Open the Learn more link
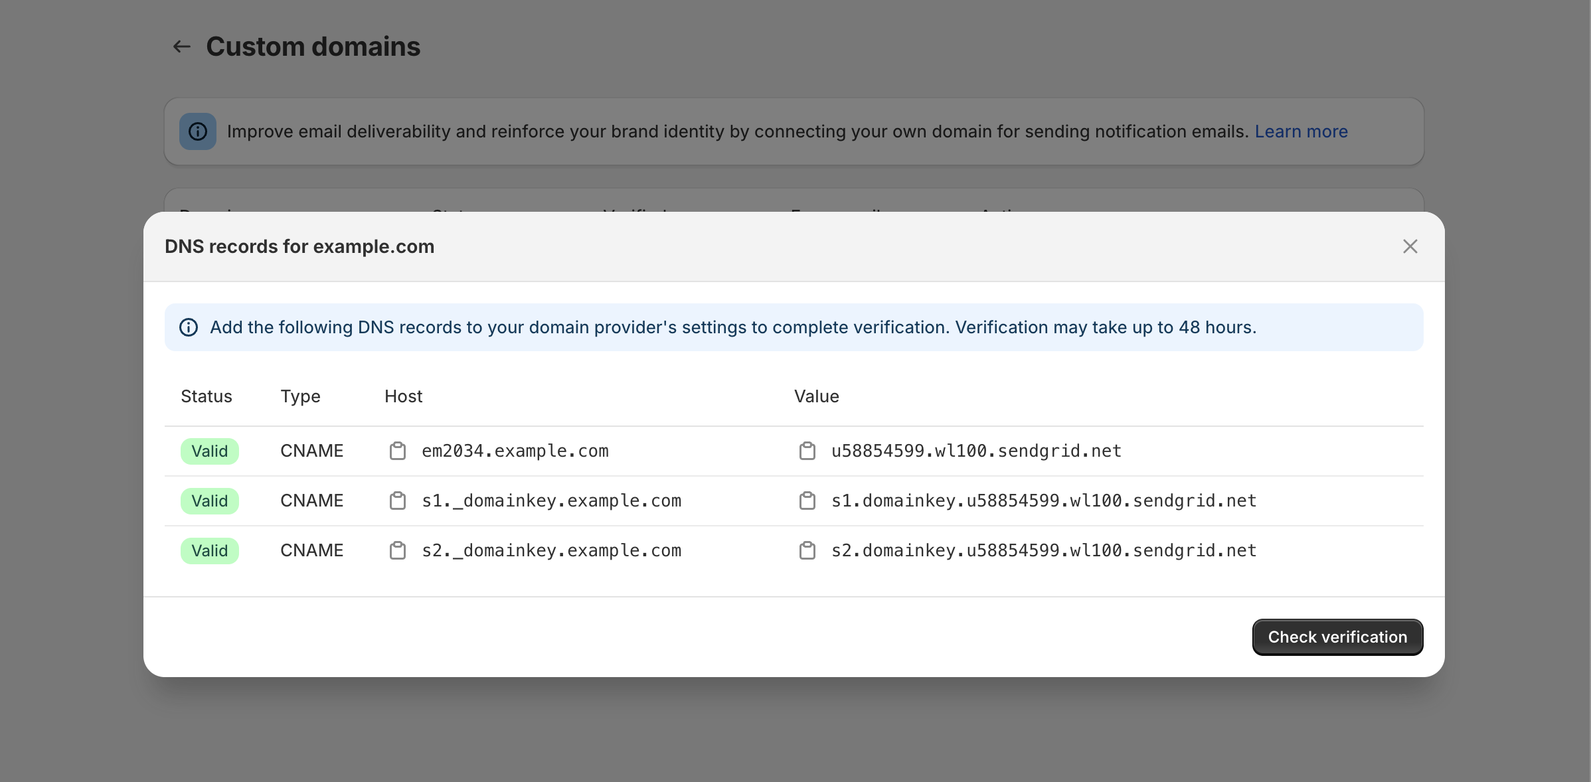The image size is (1591, 782). pyautogui.click(x=1301, y=131)
